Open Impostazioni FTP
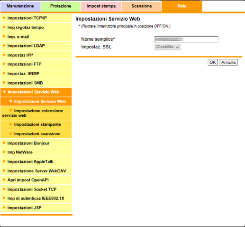Screen dimensions: 245x227 (x=36, y=64)
